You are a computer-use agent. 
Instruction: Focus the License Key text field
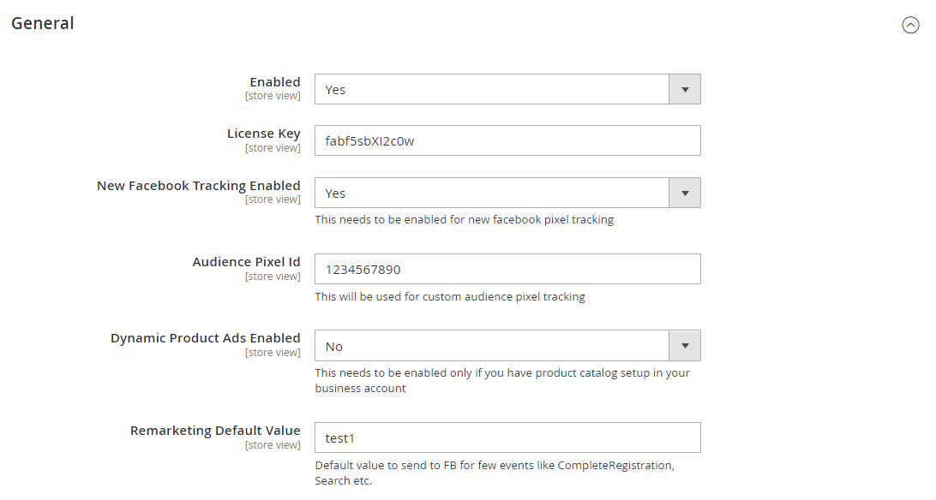coord(507,141)
